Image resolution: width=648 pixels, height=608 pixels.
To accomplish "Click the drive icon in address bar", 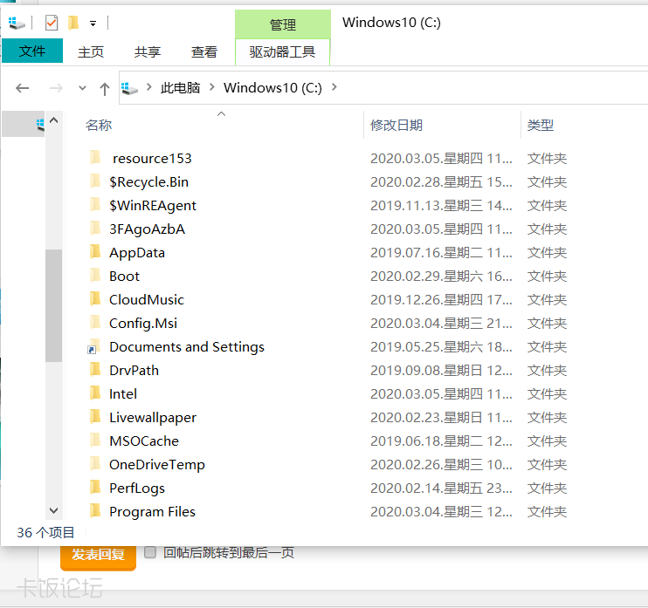I will (x=129, y=88).
